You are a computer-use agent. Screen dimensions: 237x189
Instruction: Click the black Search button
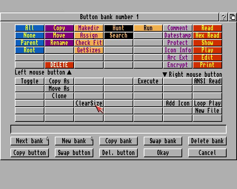(118, 35)
